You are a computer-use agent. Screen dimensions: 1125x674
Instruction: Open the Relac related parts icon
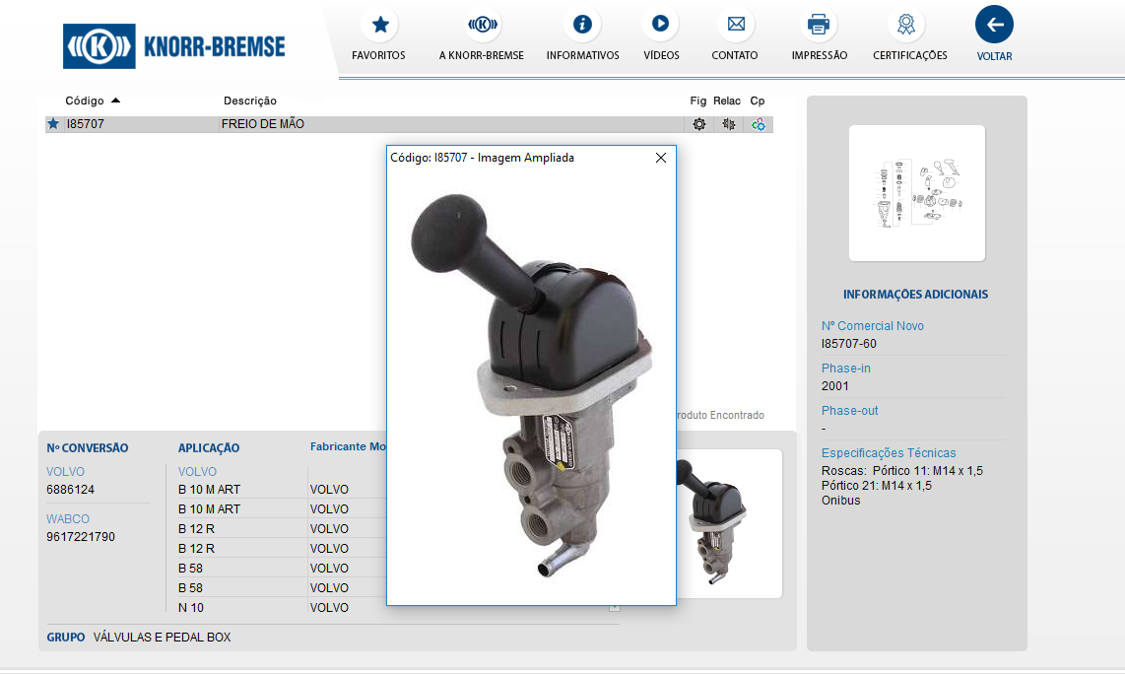(x=728, y=124)
